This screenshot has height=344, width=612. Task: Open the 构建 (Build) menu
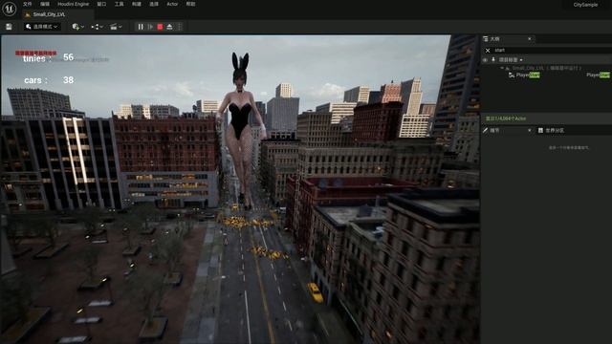pos(136,4)
